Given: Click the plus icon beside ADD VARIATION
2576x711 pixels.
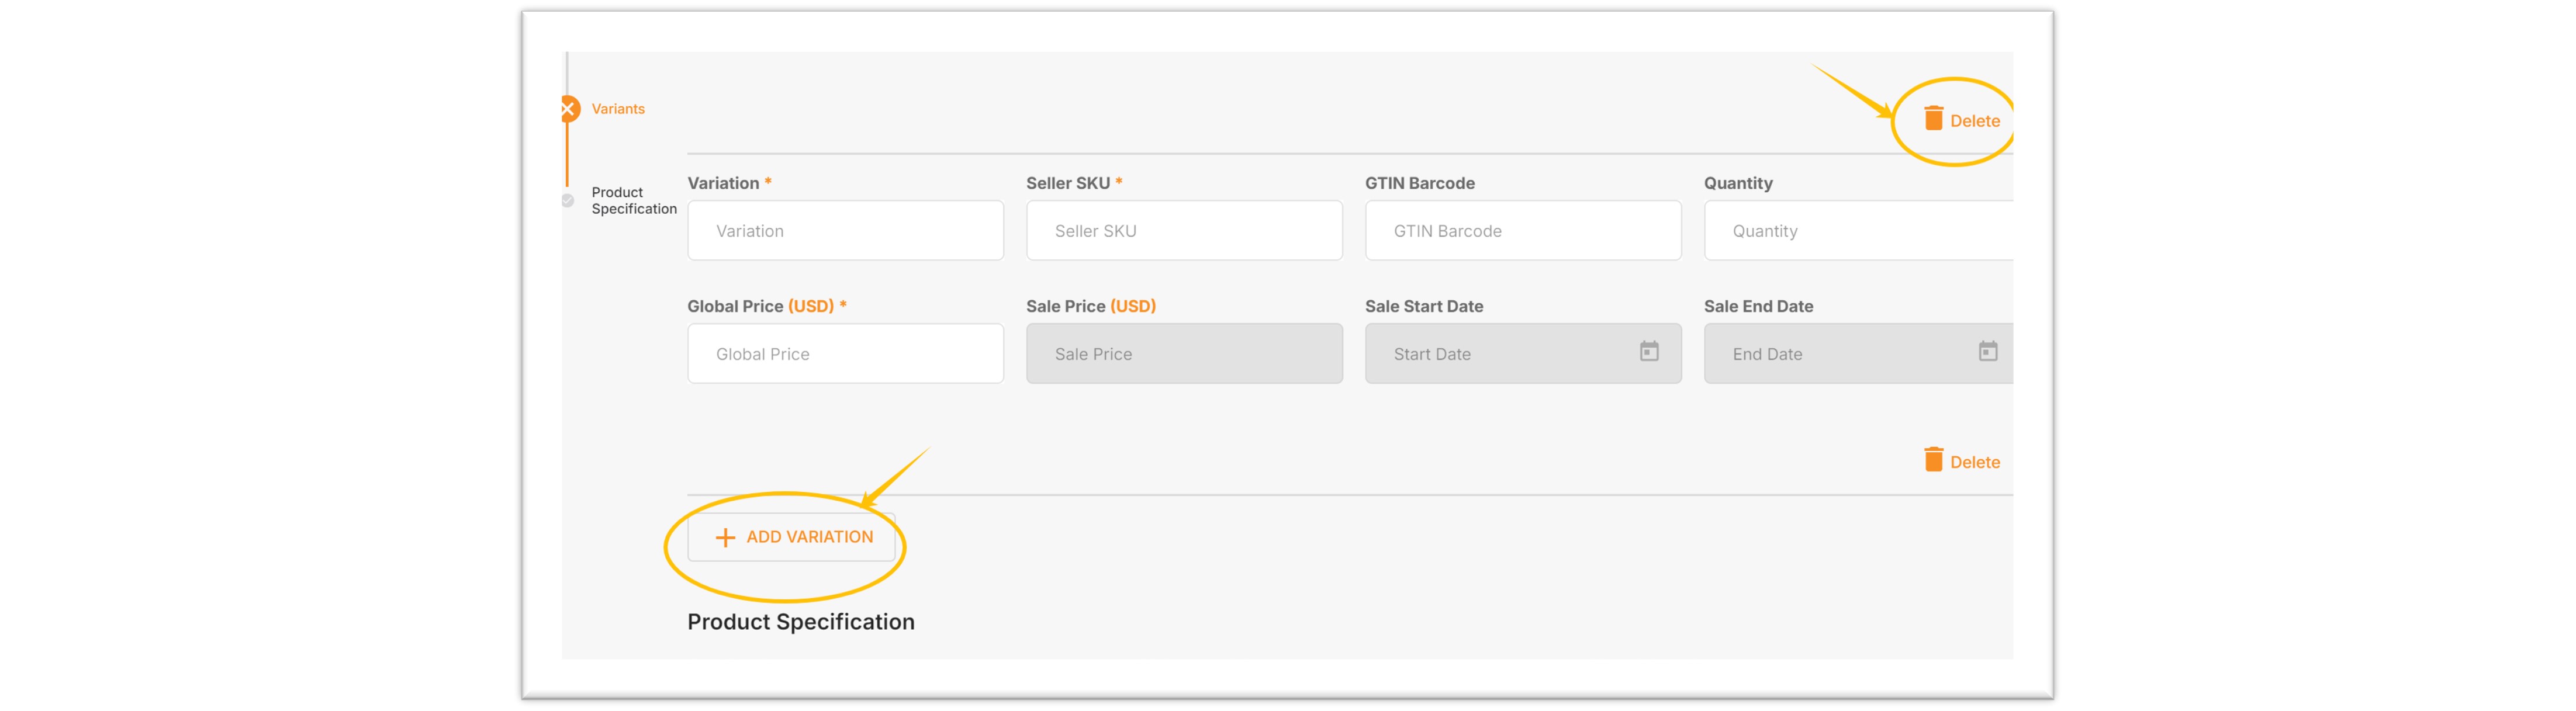Looking at the screenshot, I should pos(725,538).
